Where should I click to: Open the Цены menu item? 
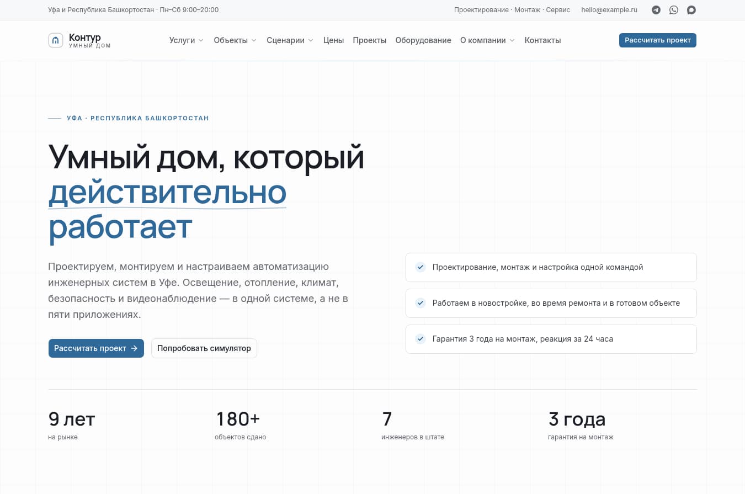coord(333,40)
